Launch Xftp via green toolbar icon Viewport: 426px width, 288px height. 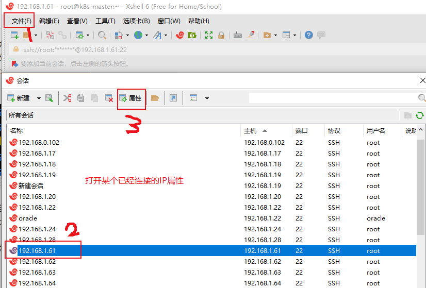pyautogui.click(x=192, y=35)
